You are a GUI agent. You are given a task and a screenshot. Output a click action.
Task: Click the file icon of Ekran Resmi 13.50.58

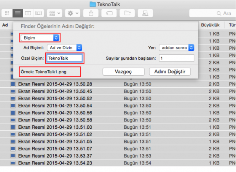(13, 120)
